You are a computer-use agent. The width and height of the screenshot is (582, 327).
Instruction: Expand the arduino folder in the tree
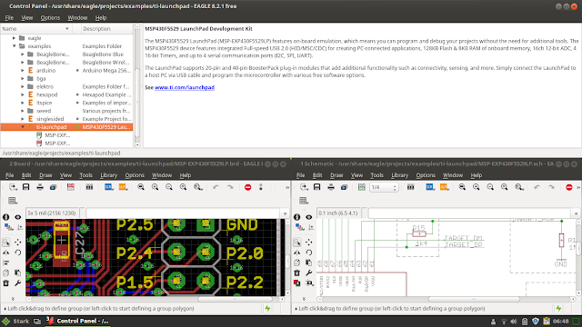click(x=22, y=71)
